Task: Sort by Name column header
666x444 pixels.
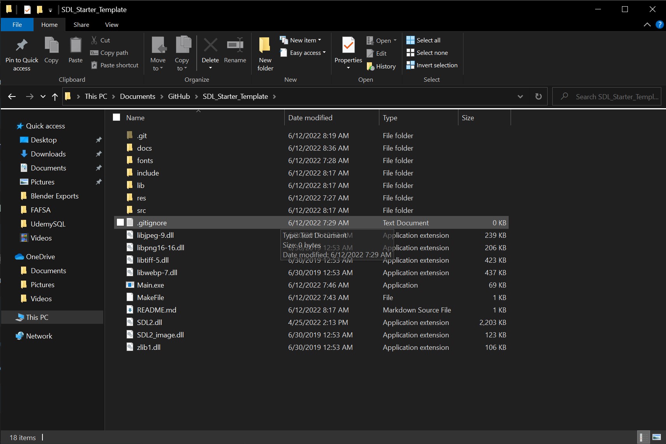Action: (135, 118)
